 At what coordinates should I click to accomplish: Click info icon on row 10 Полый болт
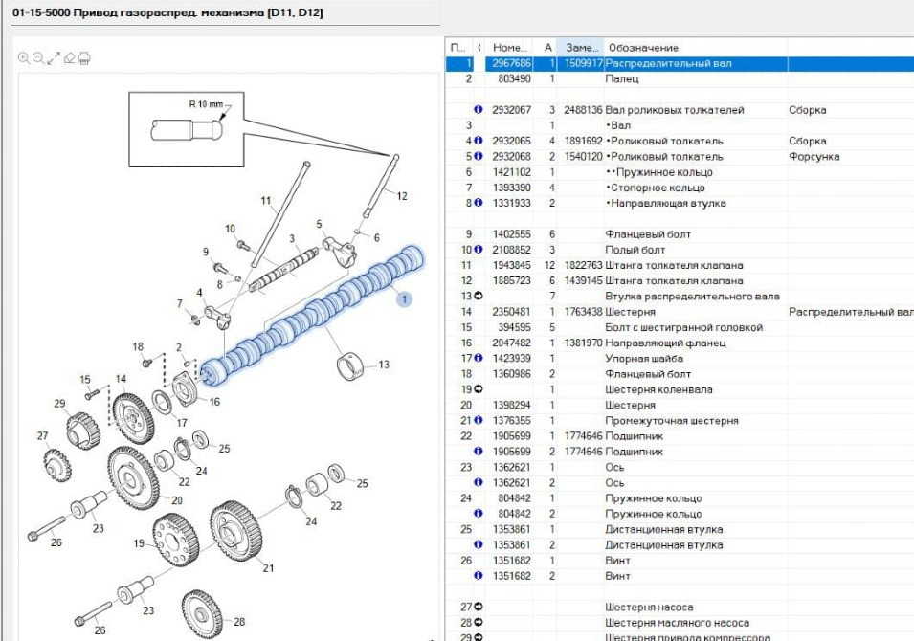coord(478,250)
